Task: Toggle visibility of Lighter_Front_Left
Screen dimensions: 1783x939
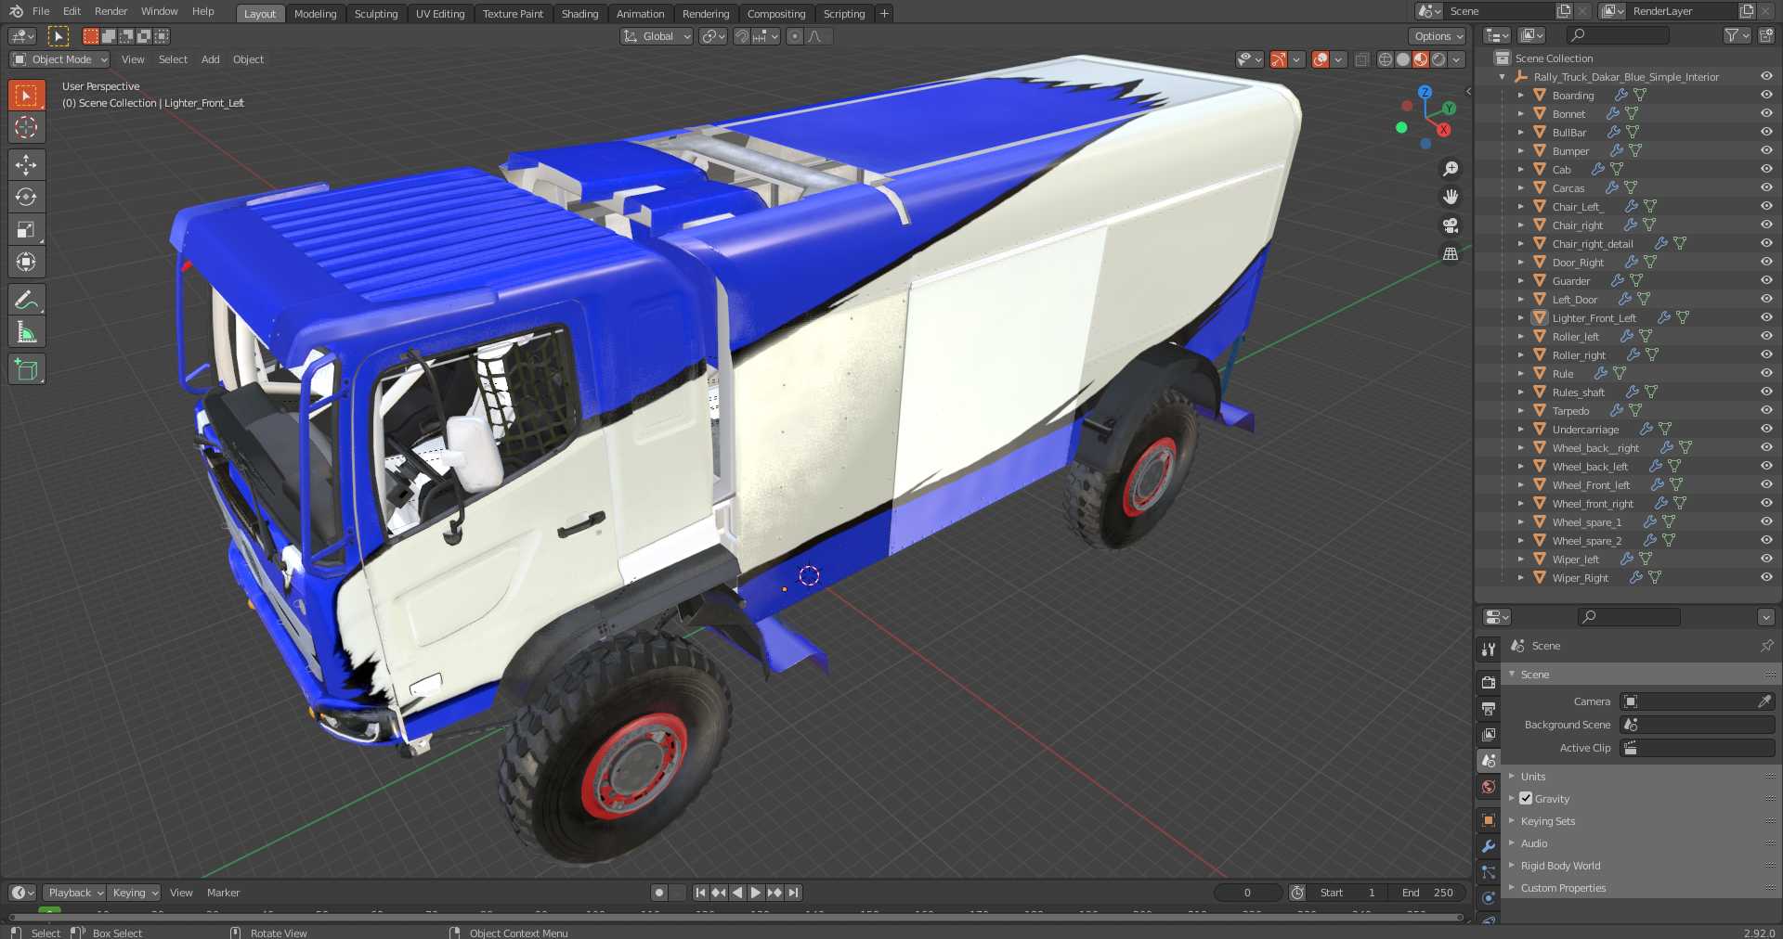Action: pyautogui.click(x=1766, y=317)
